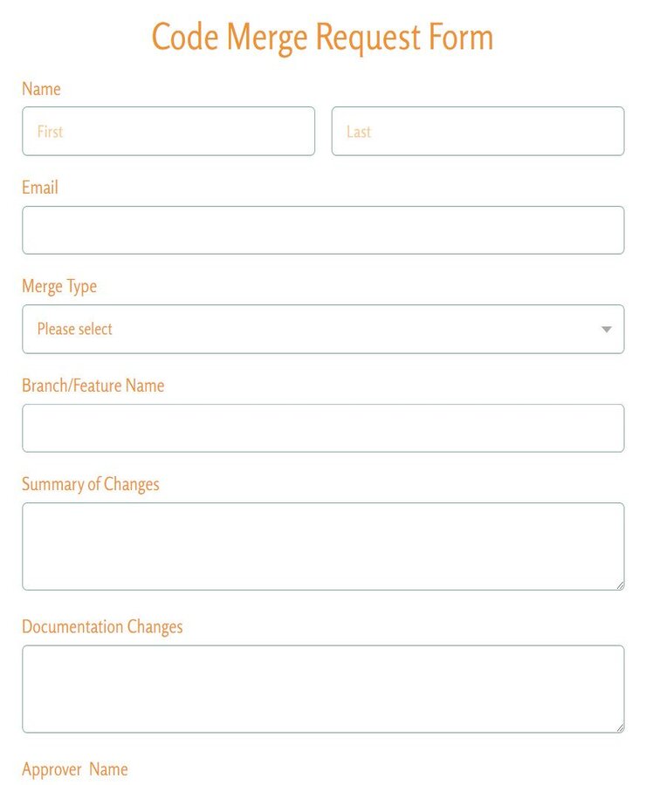Viewport: 646px width, 785px height.
Task: Click the Name field label
Action: 41,89
